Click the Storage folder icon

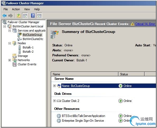15,56
